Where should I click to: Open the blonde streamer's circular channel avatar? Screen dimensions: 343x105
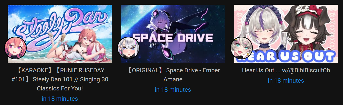(x=241, y=48)
